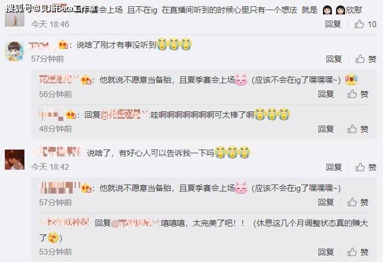Like the reply posted 56分钟前
This screenshot has height=262, width=383.
click(358, 94)
